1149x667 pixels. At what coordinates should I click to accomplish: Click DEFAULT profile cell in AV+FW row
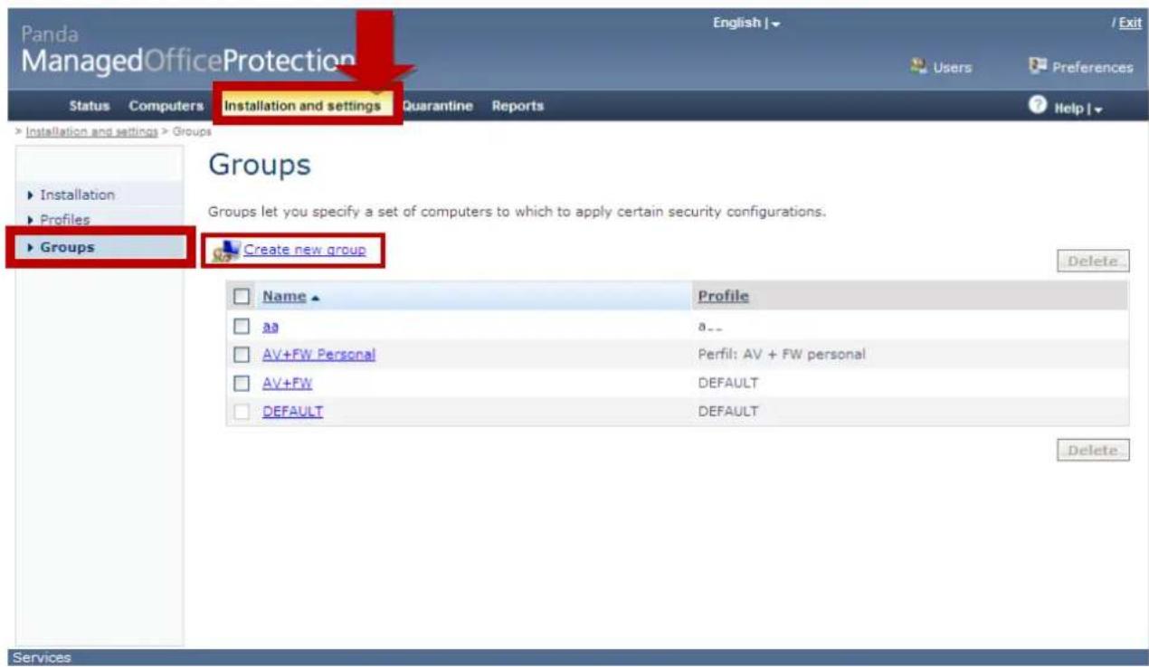[x=727, y=383]
